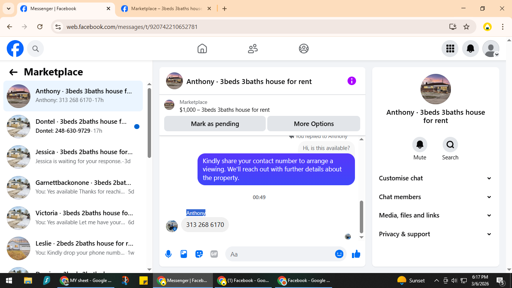
Task: Bookmark this page with star icon
Action: (466, 27)
